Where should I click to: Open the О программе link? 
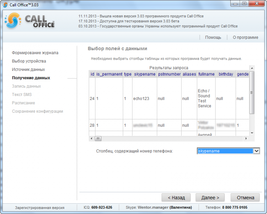(245, 37)
